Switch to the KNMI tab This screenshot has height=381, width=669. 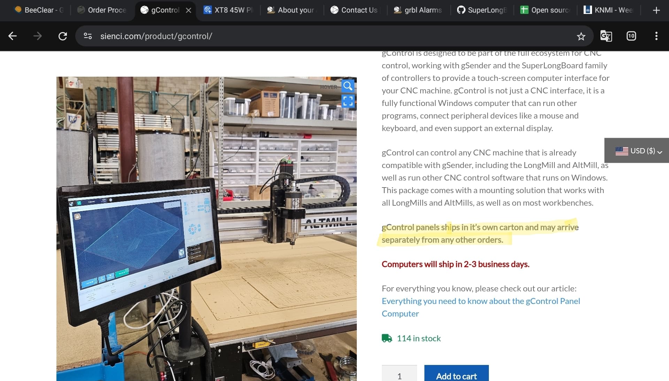pos(608,10)
